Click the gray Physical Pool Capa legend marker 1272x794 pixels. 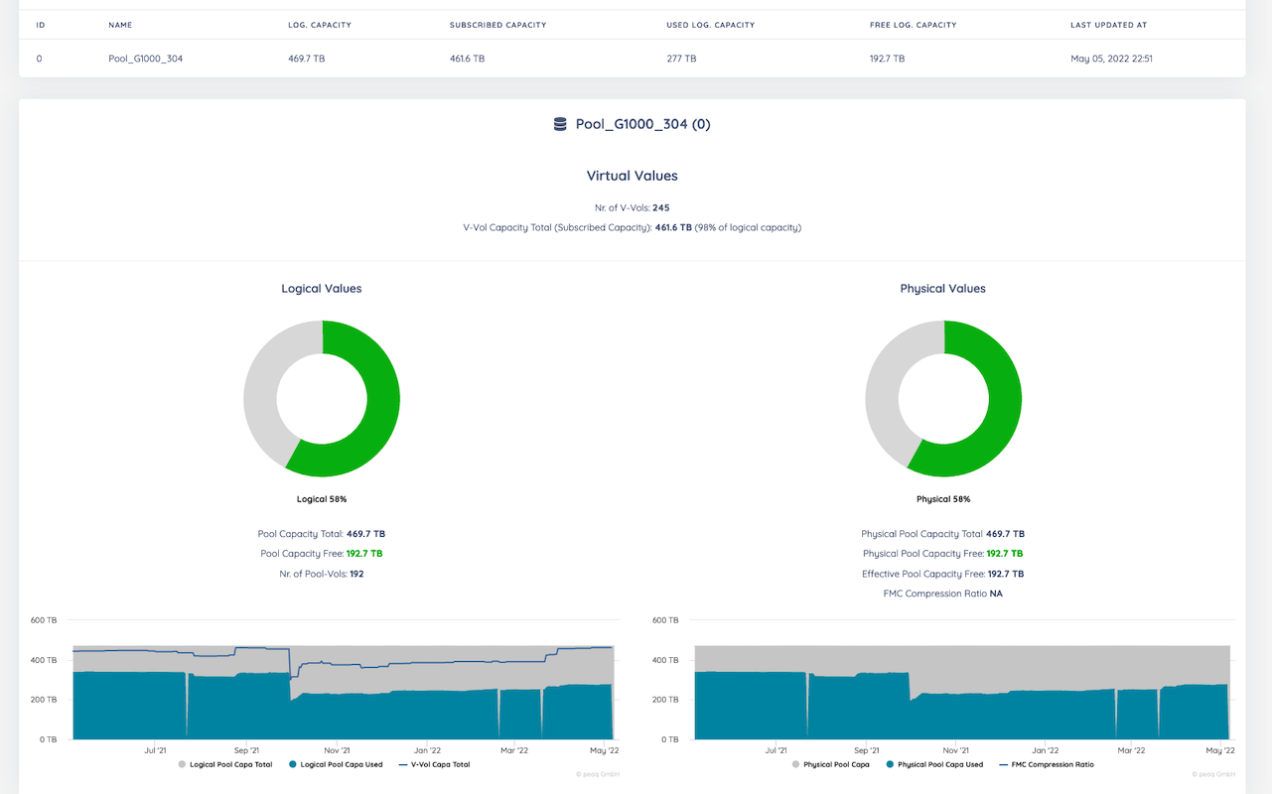(x=796, y=764)
